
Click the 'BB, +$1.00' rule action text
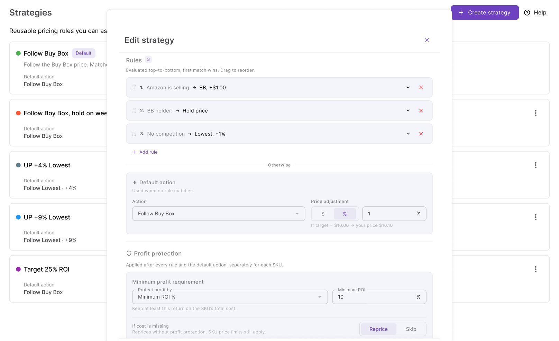[213, 88]
